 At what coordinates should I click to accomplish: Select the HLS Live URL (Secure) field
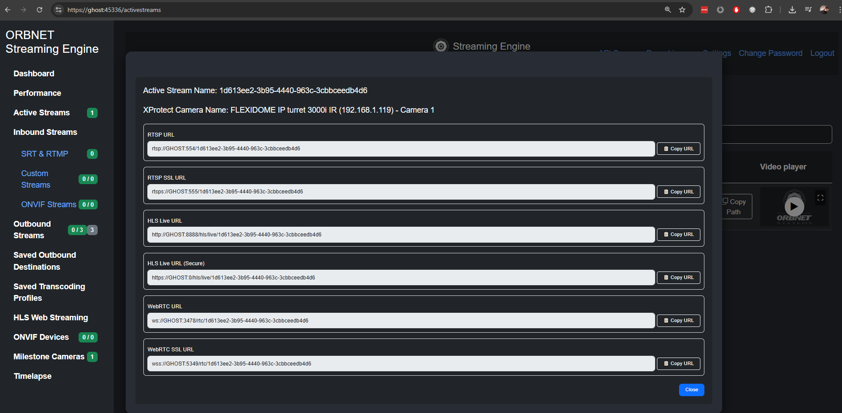401,278
